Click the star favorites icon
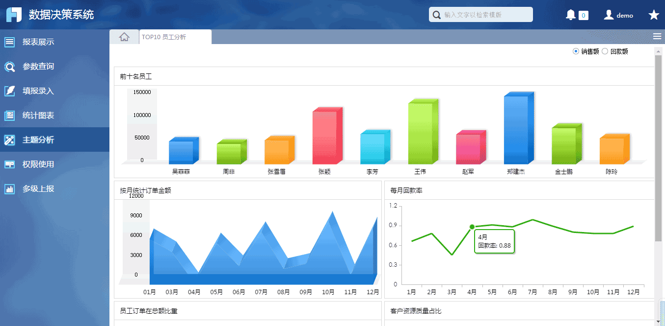 tap(654, 14)
